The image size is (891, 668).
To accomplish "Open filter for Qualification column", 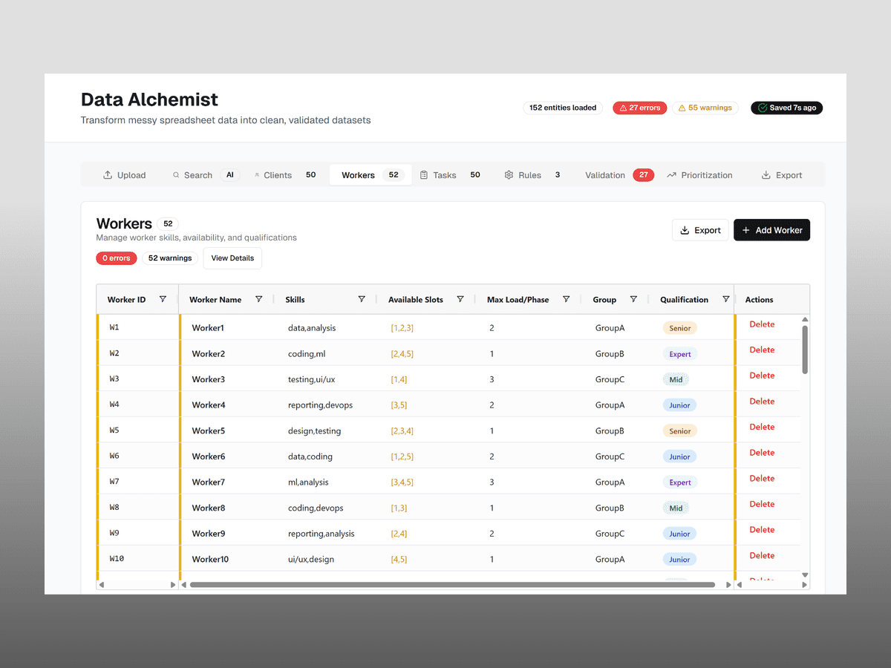I will tap(726, 299).
